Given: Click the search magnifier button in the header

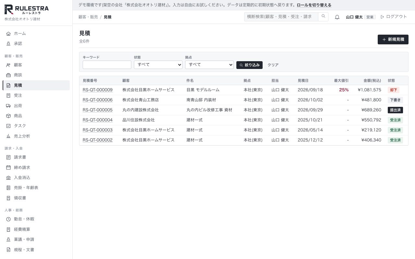Looking at the screenshot, I should pyautogui.click(x=323, y=17).
